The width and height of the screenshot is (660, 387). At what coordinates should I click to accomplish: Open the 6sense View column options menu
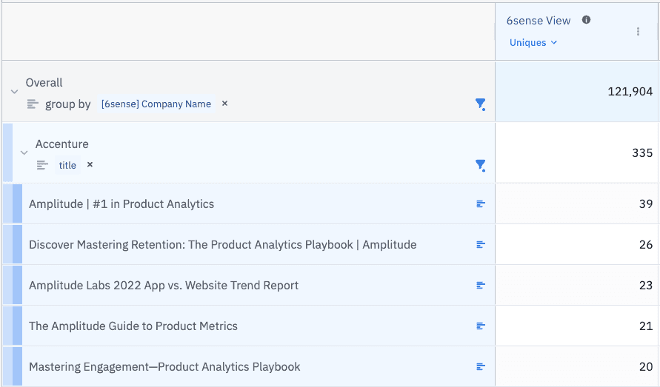[x=638, y=32]
